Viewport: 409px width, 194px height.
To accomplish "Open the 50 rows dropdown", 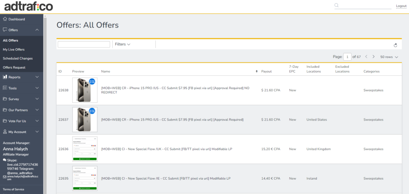I will click(x=389, y=57).
